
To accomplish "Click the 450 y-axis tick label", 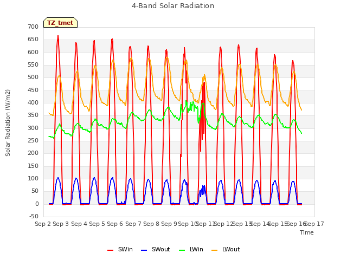I will 33,90.
